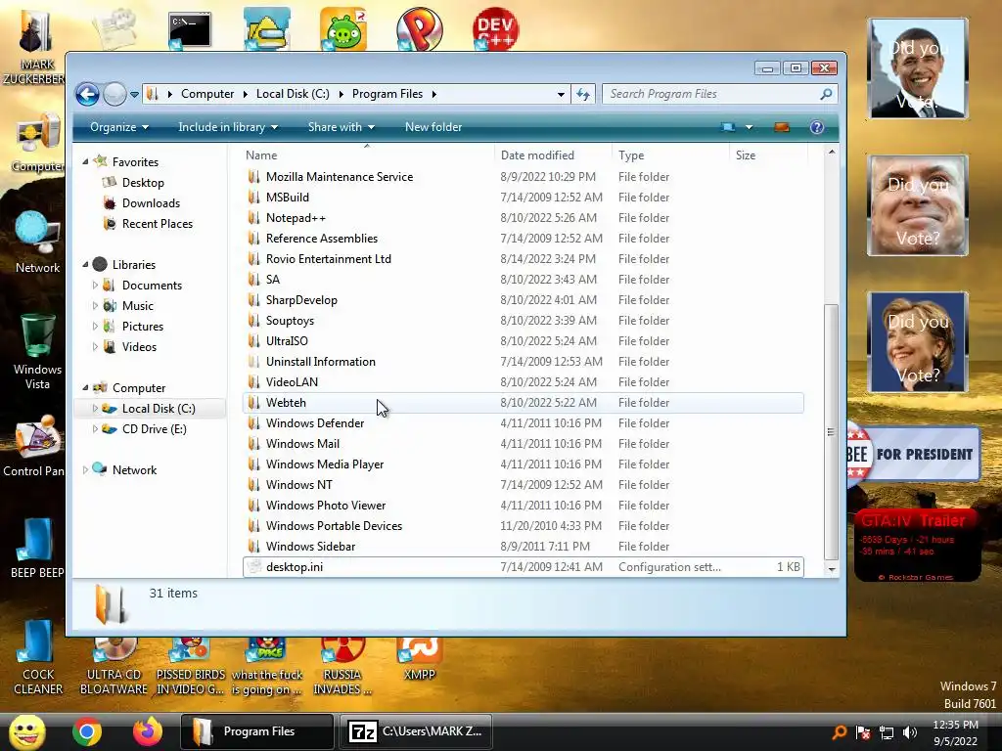This screenshot has height=751, width=1002.
Task: Click the Forward navigation arrow in Explorer
Action: pos(115,95)
